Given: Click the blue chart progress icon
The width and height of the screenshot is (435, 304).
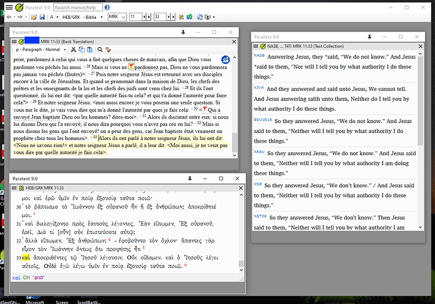Looking at the screenshot, I should pyautogui.click(x=226, y=59).
